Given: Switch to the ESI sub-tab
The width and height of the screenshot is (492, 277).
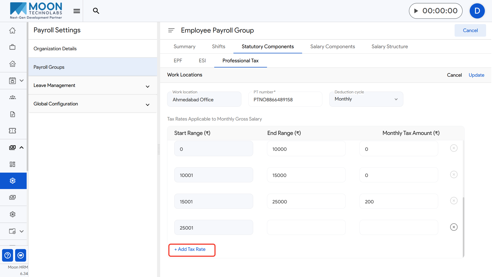Looking at the screenshot, I should click(x=202, y=61).
